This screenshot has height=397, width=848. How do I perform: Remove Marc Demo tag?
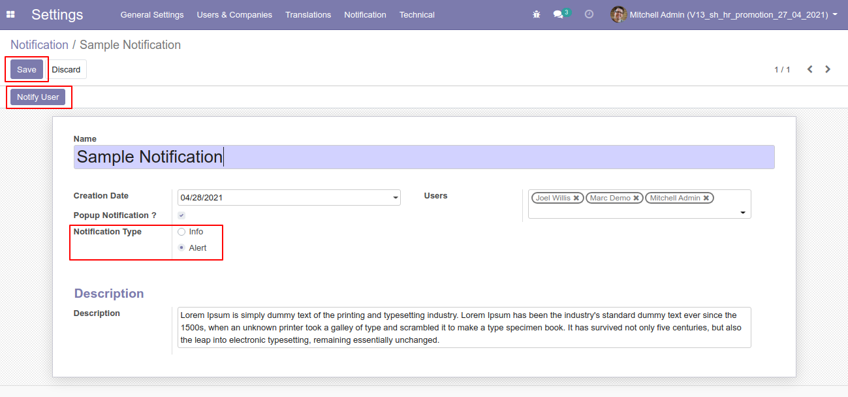tap(636, 198)
